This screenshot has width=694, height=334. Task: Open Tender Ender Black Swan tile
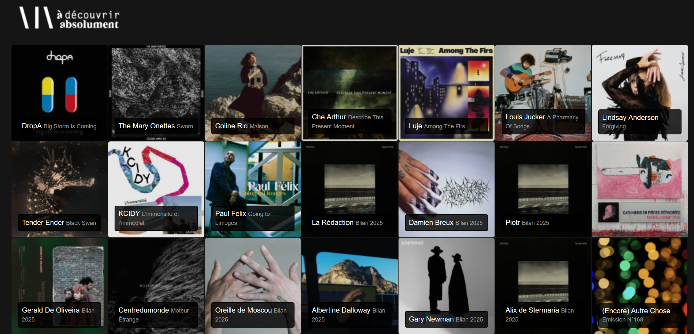[60, 189]
